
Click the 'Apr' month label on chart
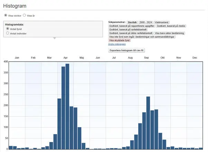65,58
